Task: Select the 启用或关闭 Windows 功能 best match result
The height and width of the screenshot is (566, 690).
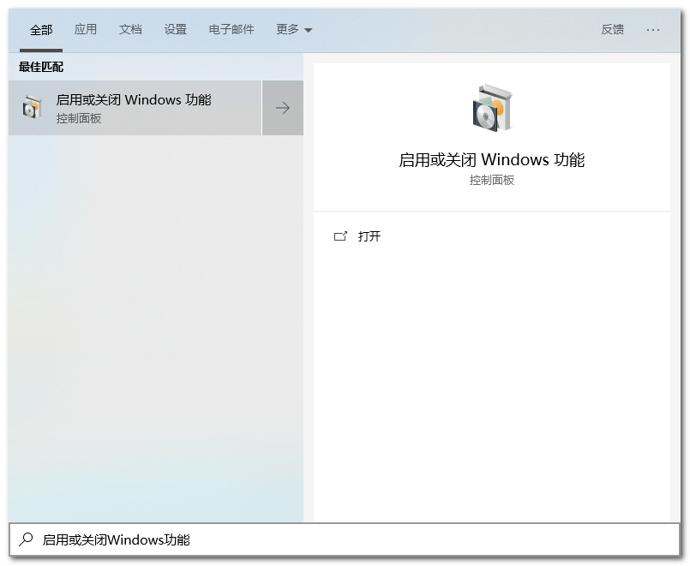Action: coord(134,99)
